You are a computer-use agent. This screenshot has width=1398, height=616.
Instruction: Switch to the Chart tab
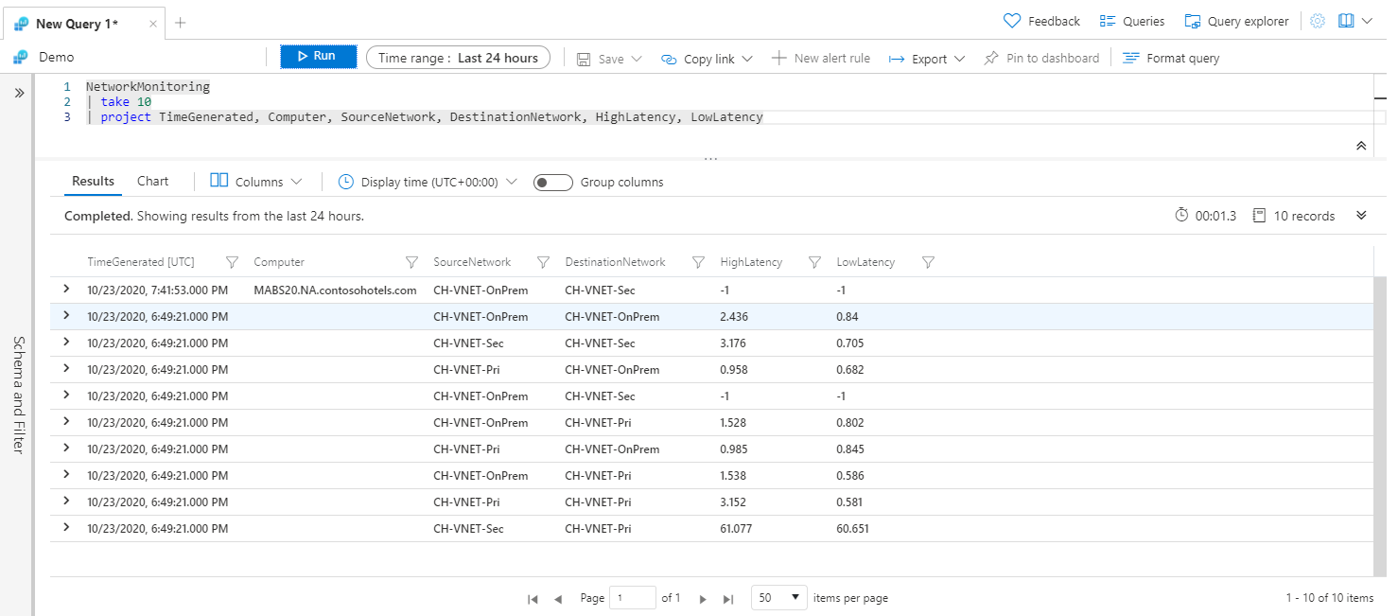click(x=152, y=181)
